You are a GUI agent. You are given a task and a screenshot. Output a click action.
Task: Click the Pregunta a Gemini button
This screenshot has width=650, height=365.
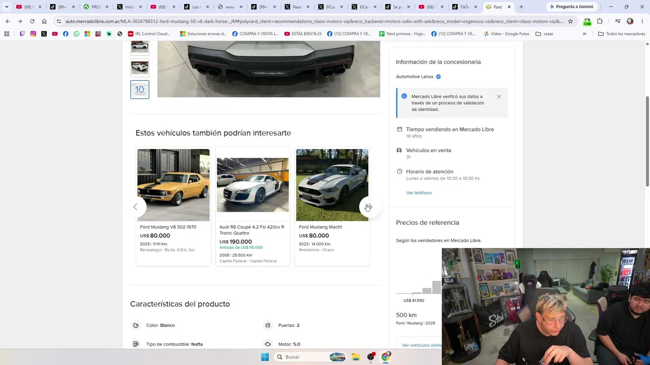point(571,7)
